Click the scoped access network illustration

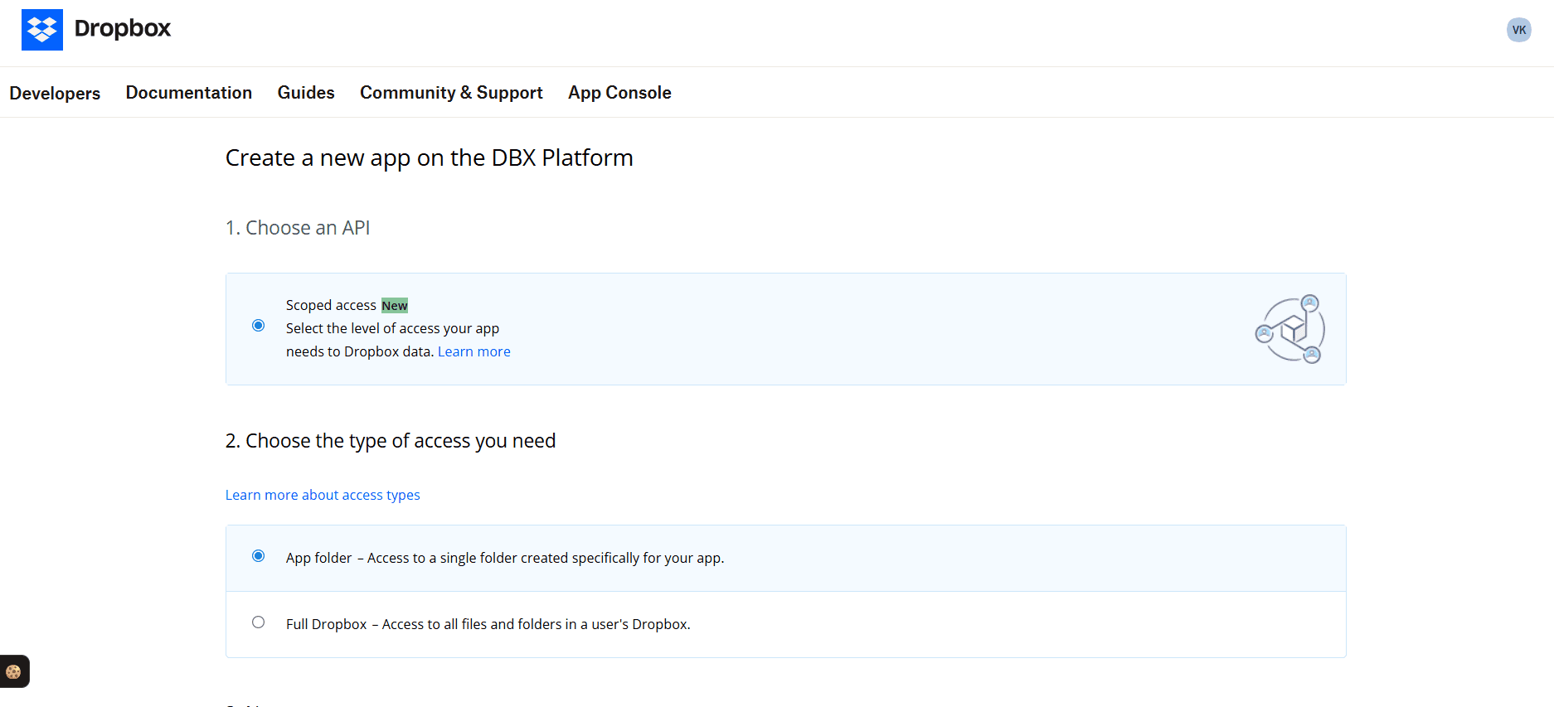pyautogui.click(x=1289, y=329)
